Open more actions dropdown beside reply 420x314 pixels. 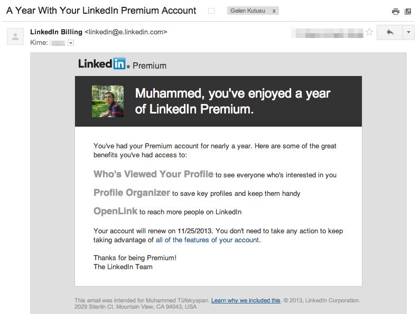[408, 32]
